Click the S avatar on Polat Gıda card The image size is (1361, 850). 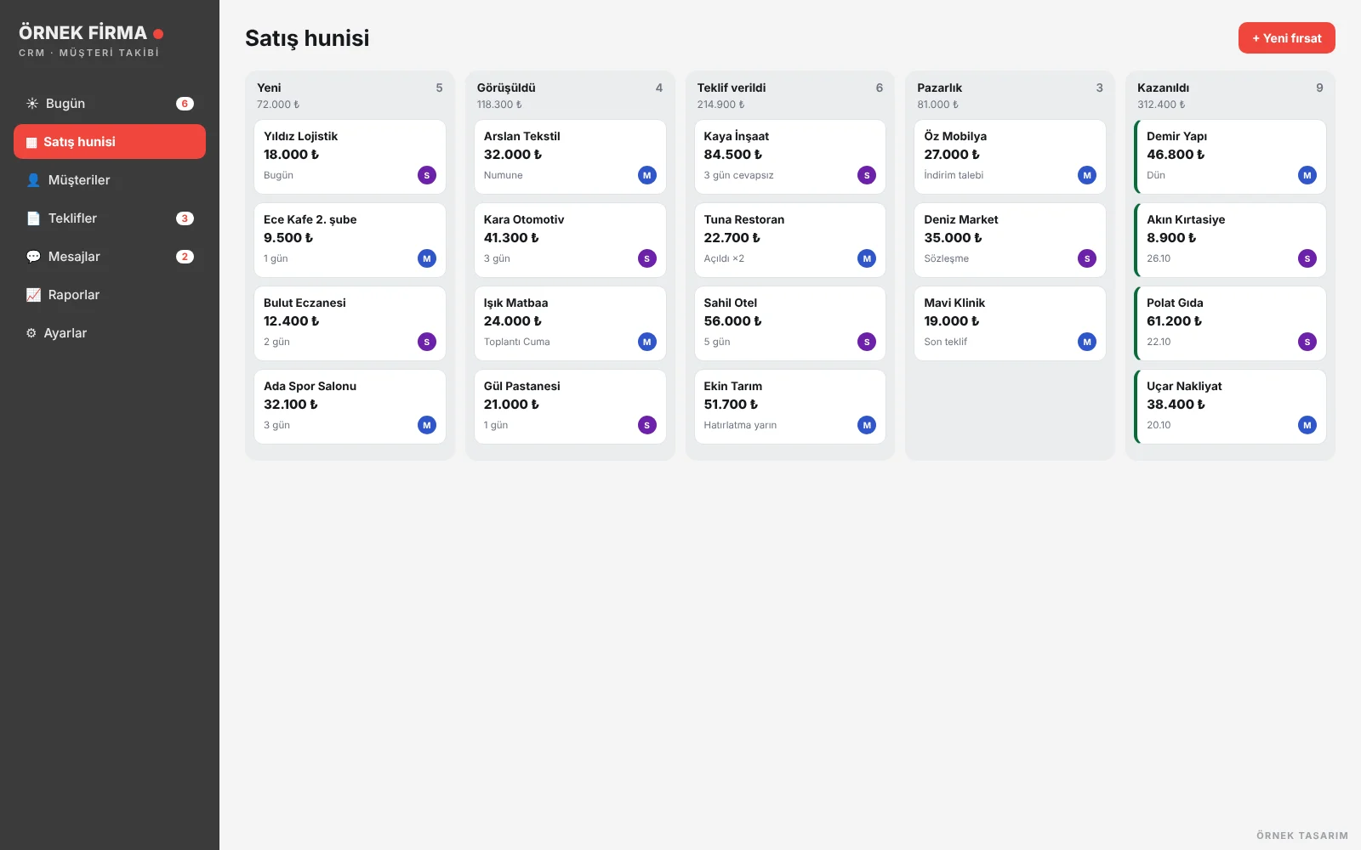(1307, 342)
